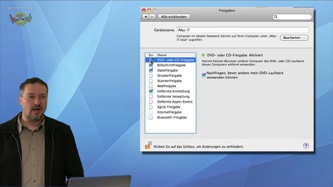
Task: Disable the Bildschirmfreigabe checkbox
Action: tap(151, 65)
